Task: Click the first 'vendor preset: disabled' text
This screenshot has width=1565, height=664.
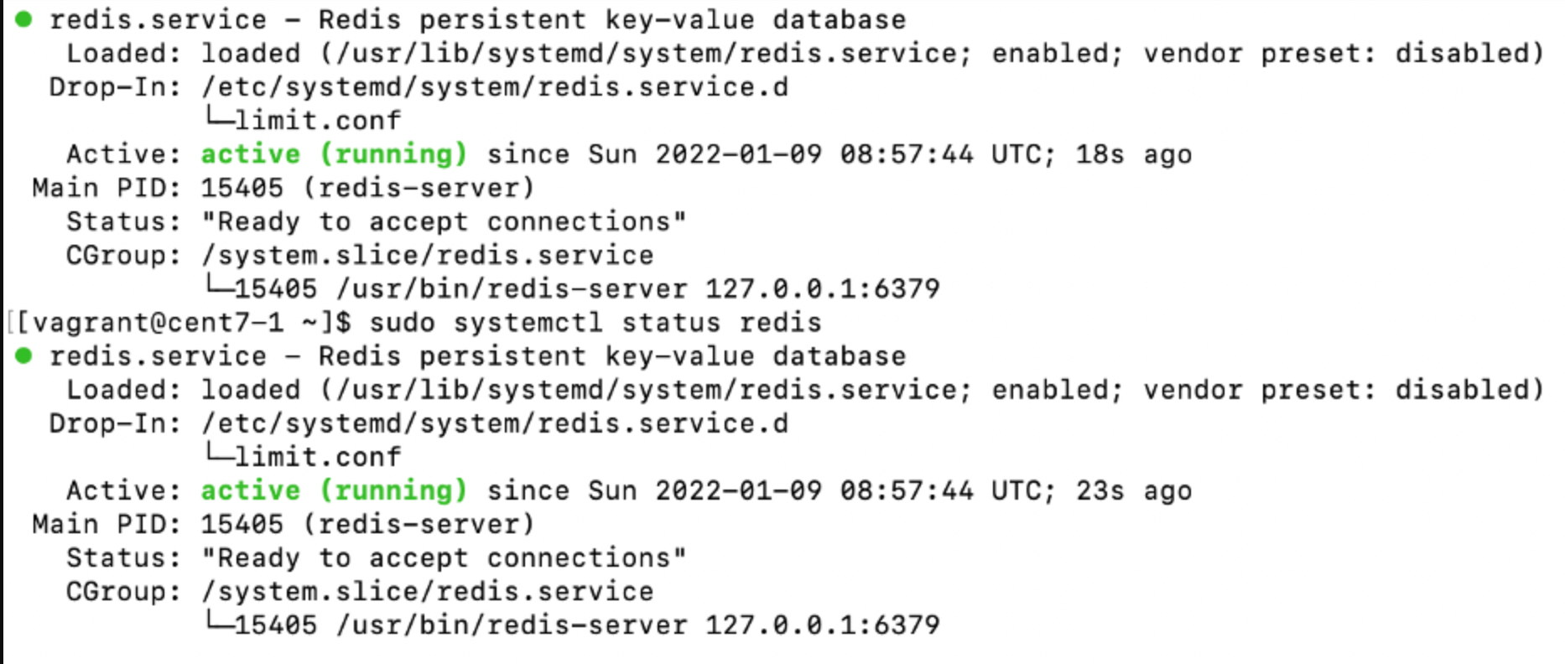Action: pos(1343,54)
